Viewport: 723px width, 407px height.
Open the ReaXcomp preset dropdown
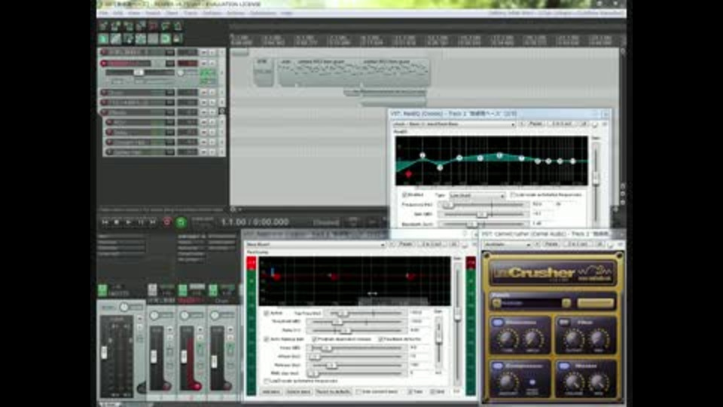(316, 244)
